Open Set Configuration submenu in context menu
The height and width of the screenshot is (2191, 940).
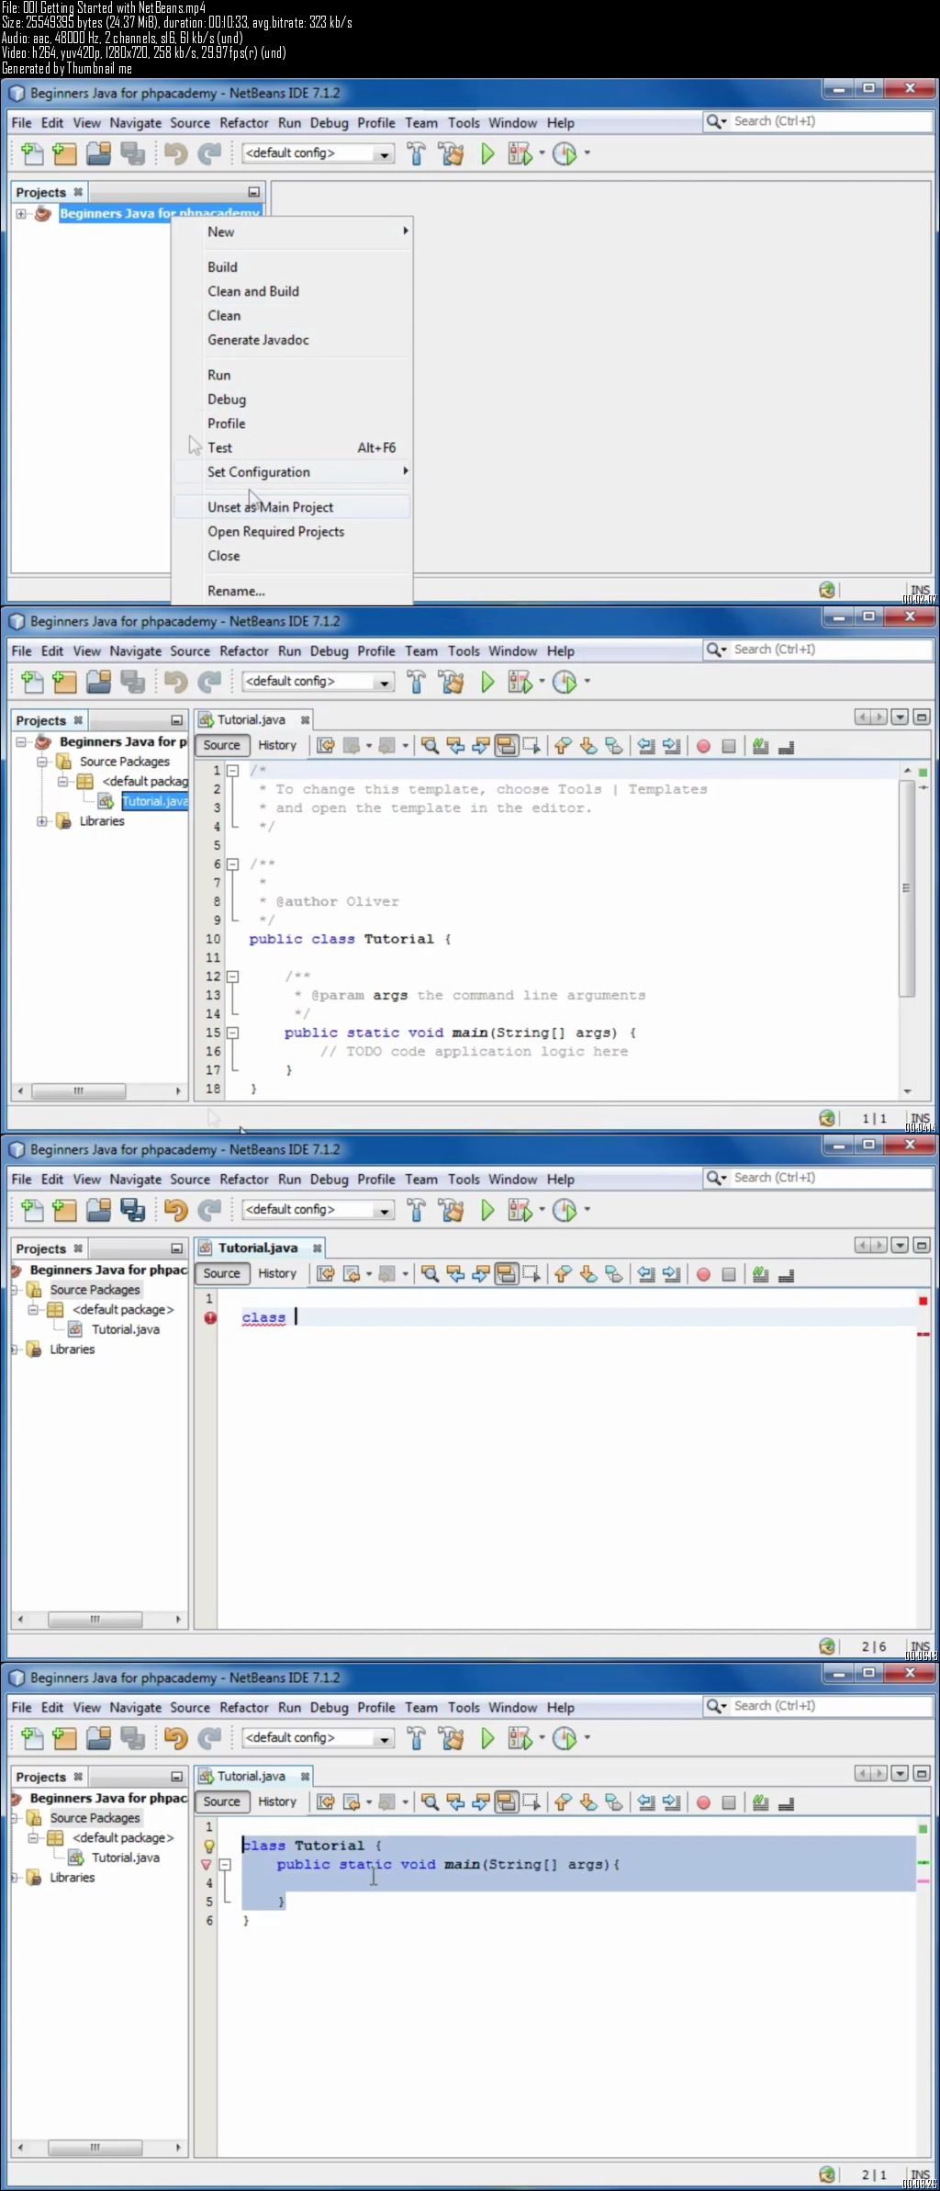292,472
